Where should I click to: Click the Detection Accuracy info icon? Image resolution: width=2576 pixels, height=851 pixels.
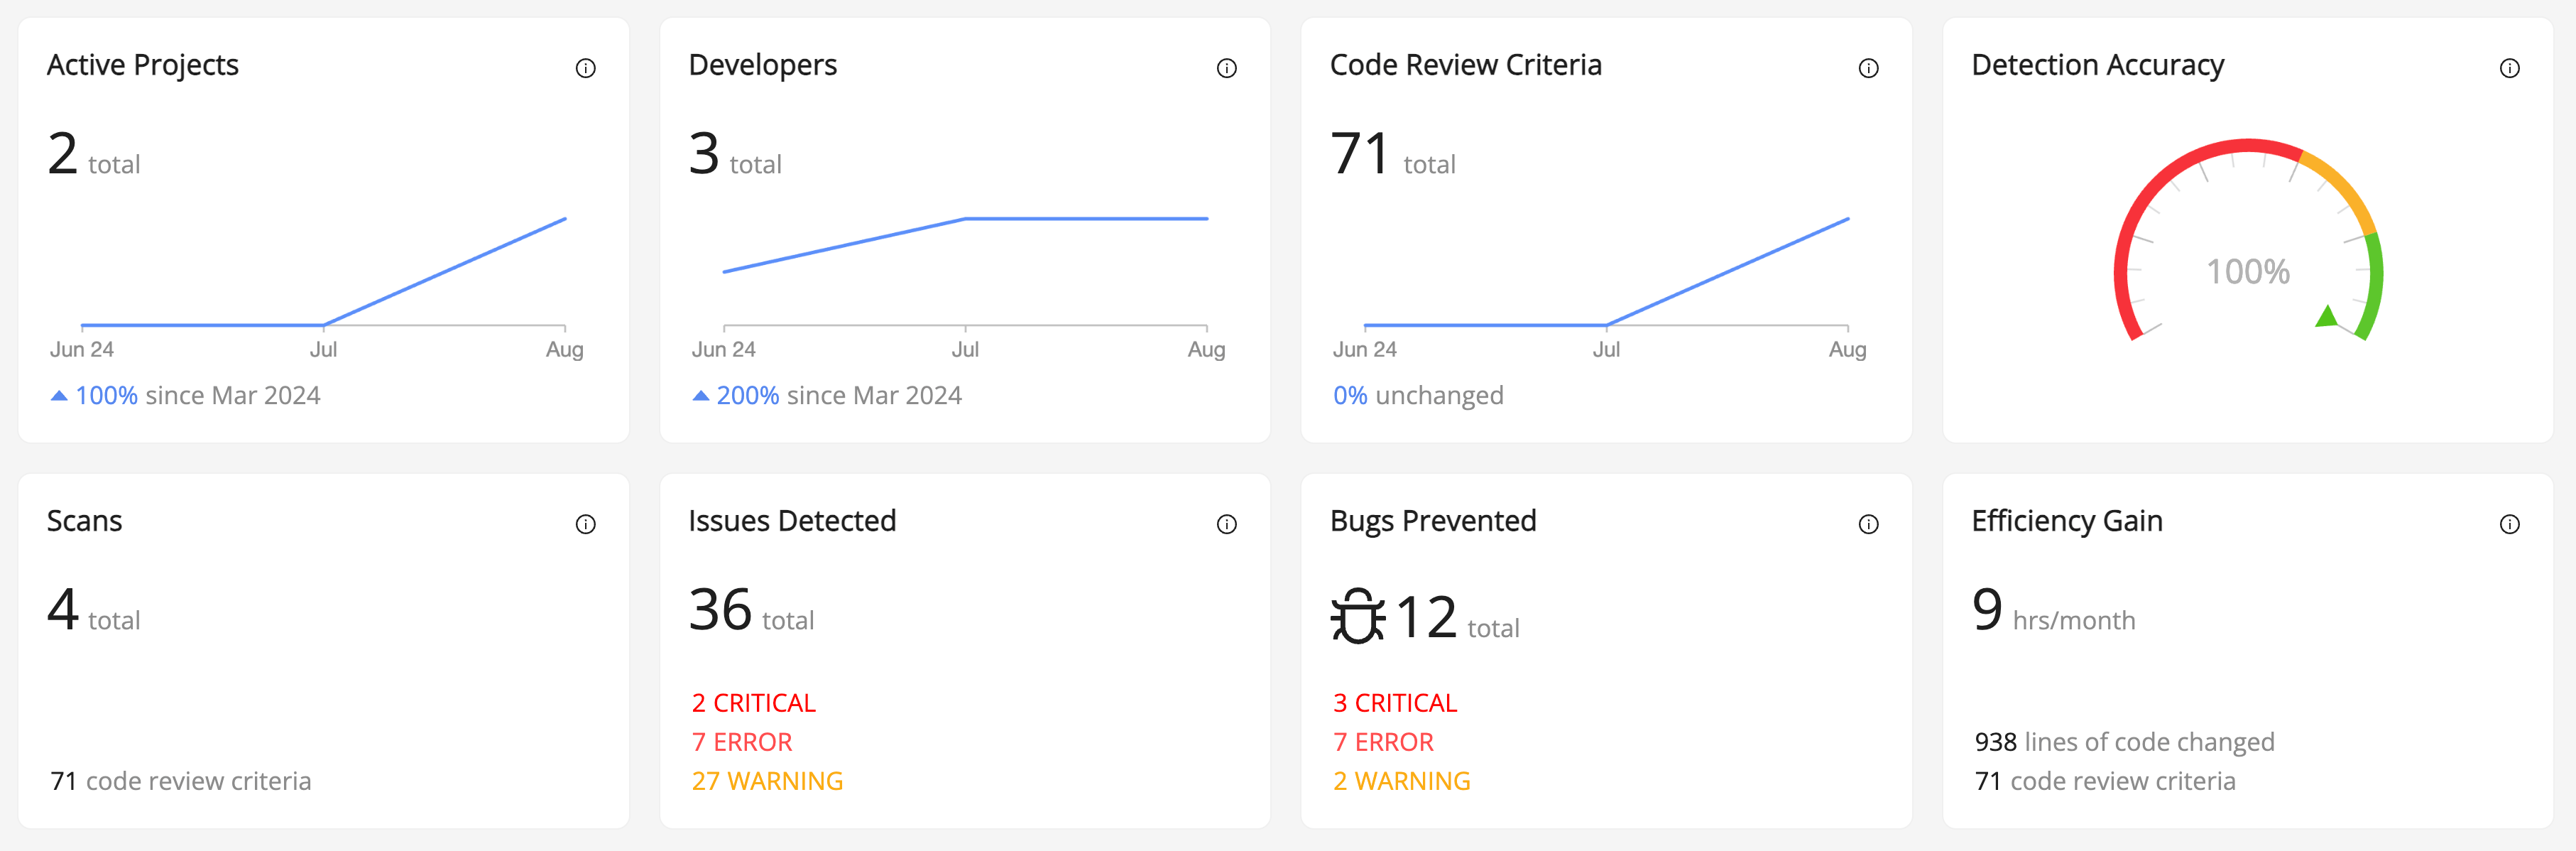pos(2511,67)
